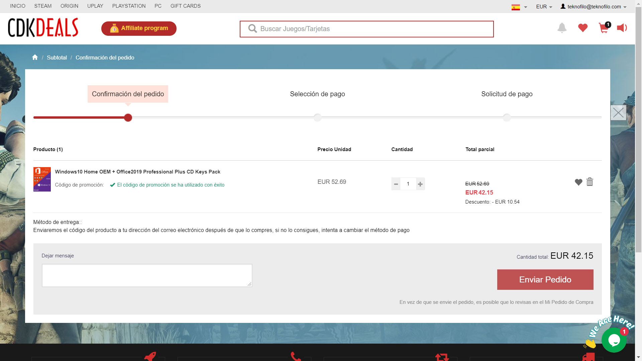Screen dimensions: 642x361
Task: Click the Affiliate program button
Action: [139, 28]
